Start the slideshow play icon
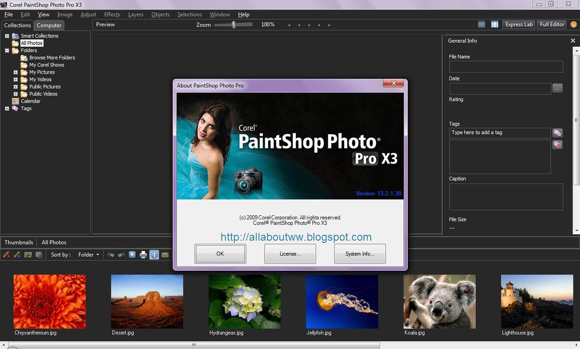Screen dimensions: 580x349 [132, 255]
